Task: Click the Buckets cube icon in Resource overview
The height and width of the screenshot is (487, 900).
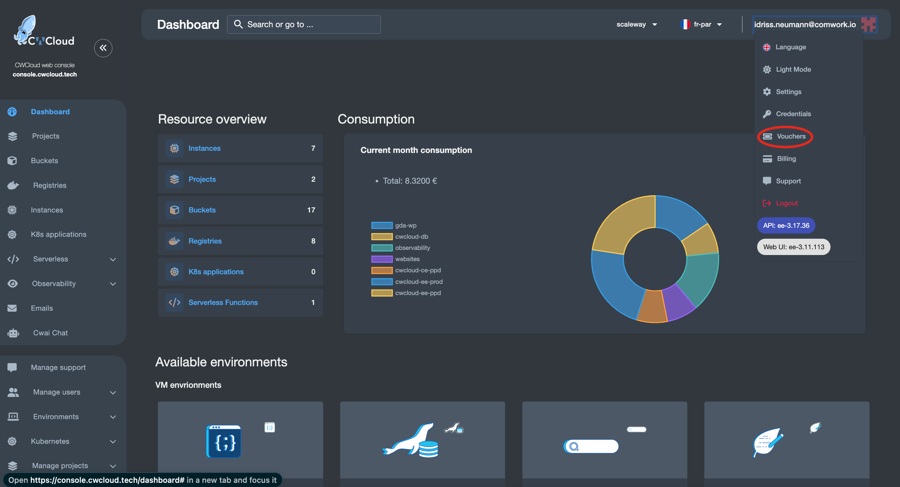Action: click(x=174, y=210)
